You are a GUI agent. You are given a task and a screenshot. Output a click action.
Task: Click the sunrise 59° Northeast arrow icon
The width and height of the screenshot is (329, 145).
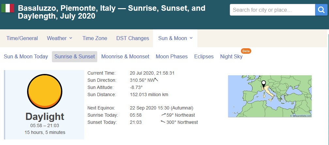pyautogui.click(x=164, y=115)
